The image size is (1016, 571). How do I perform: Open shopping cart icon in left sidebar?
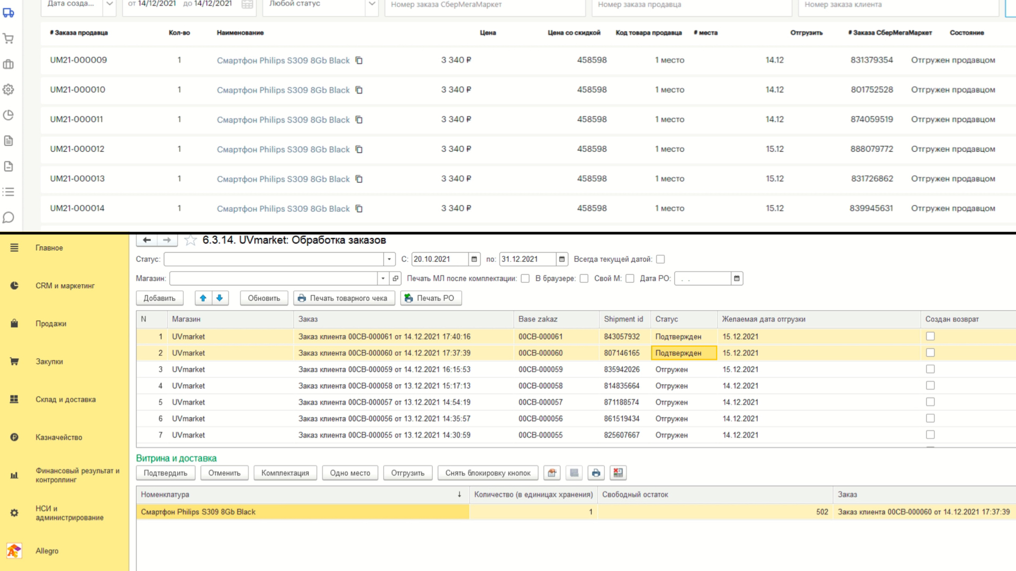tap(8, 39)
